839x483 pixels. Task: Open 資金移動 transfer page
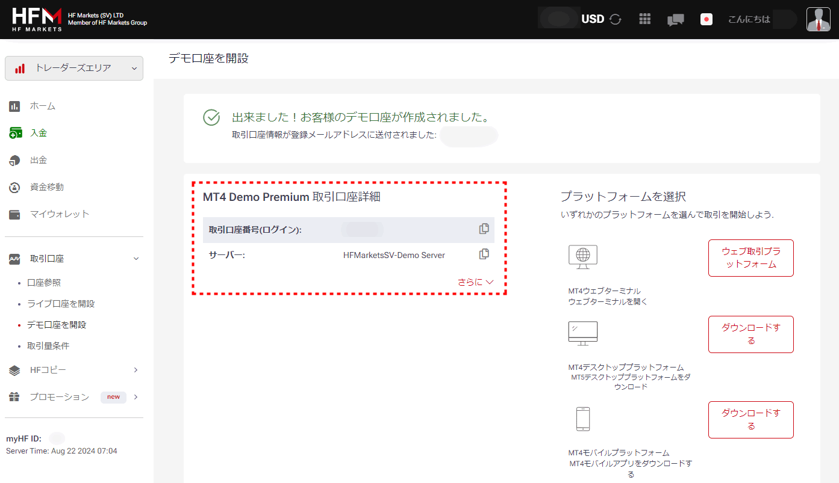point(47,187)
